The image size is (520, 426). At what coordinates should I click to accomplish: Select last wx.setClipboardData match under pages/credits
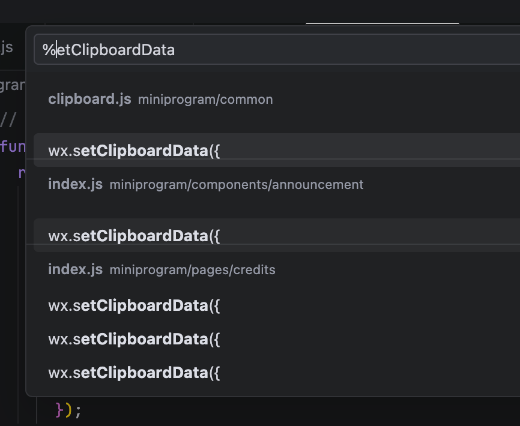coord(135,373)
